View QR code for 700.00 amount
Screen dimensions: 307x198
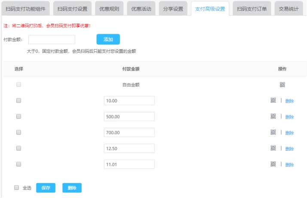tap(273, 132)
